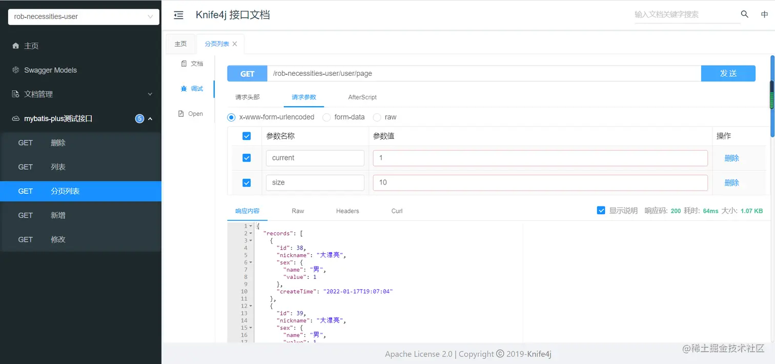
Task: Click the GET method button
Action: point(248,73)
